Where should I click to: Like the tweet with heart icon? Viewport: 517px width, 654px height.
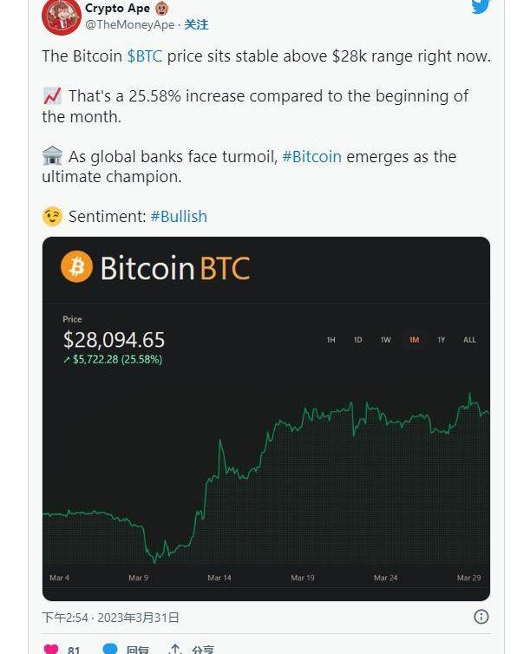(51, 649)
